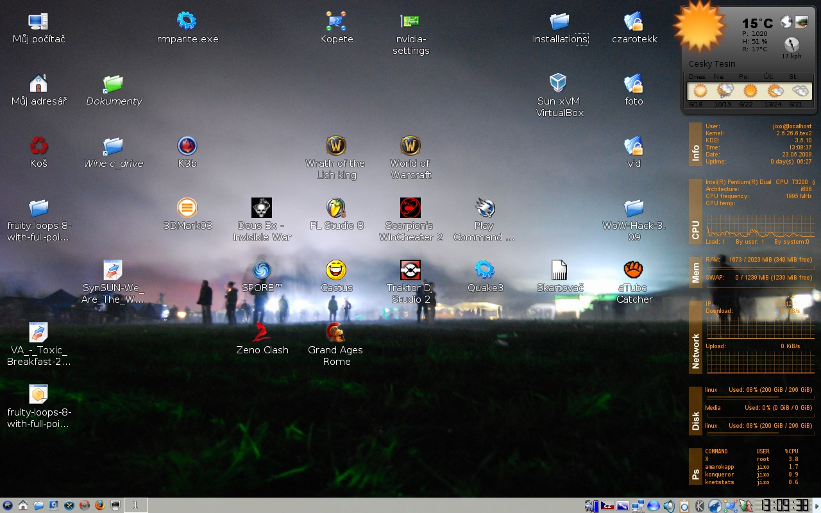Open the World of Warcraft desktop icon
This screenshot has width=821, height=513.
point(410,146)
